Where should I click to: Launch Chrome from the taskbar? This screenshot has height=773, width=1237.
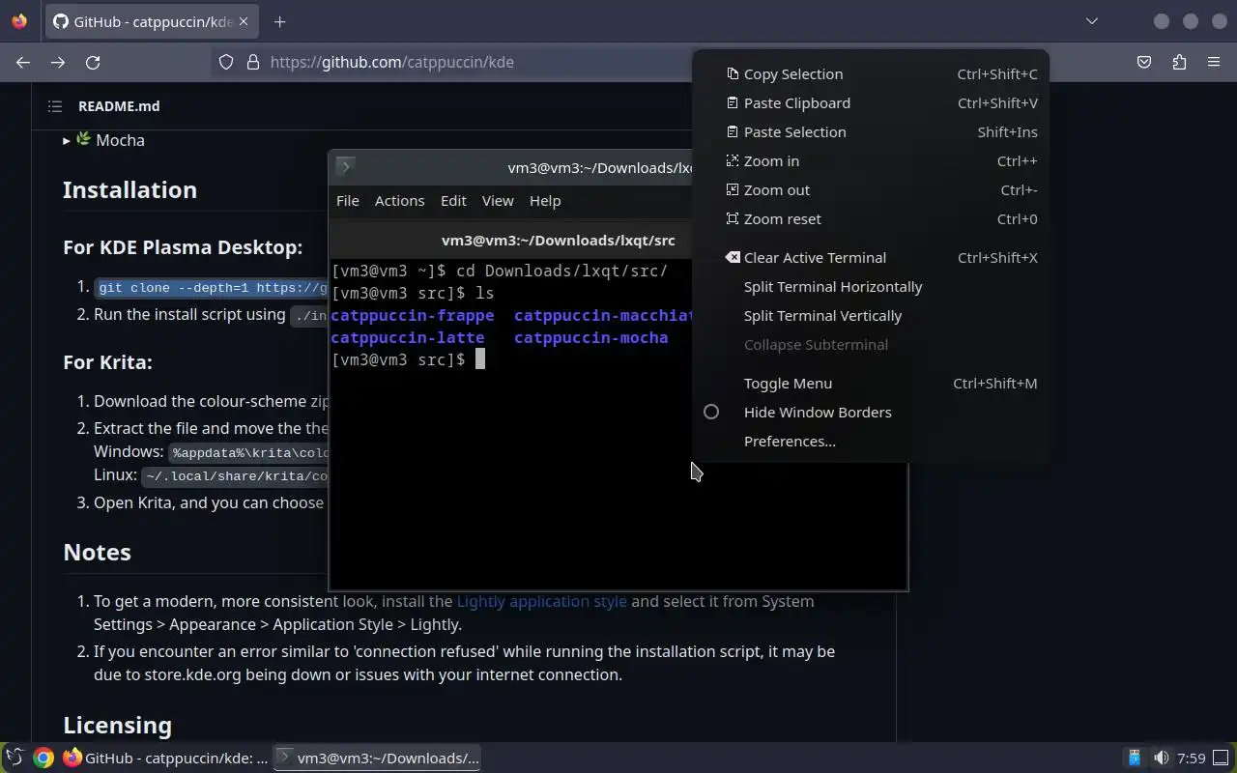pos(43,758)
